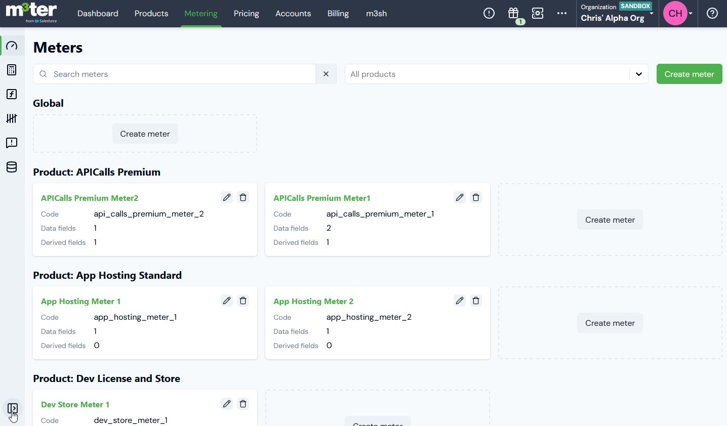Viewport: 727px width, 426px height.
Task: Edit Dev Store Meter 1
Action: pos(227,404)
